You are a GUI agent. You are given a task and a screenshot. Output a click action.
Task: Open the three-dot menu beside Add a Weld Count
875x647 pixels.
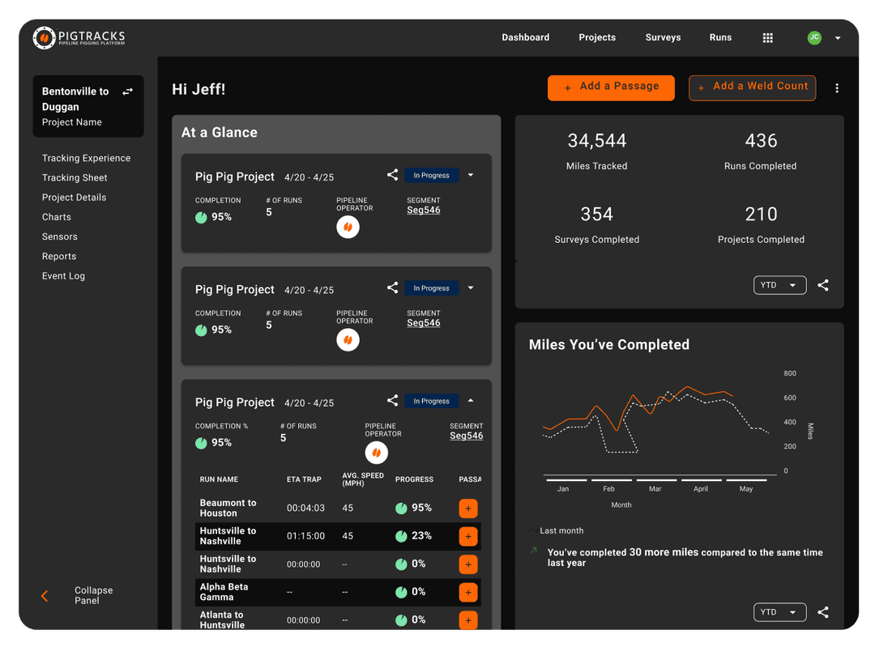(837, 87)
